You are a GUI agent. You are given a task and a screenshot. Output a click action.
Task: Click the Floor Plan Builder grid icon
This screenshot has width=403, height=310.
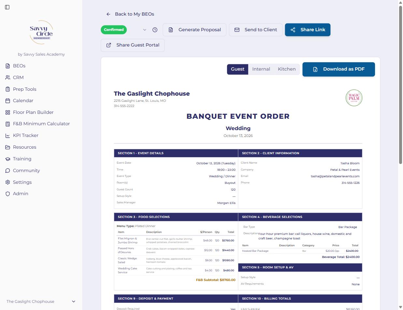[8, 112]
